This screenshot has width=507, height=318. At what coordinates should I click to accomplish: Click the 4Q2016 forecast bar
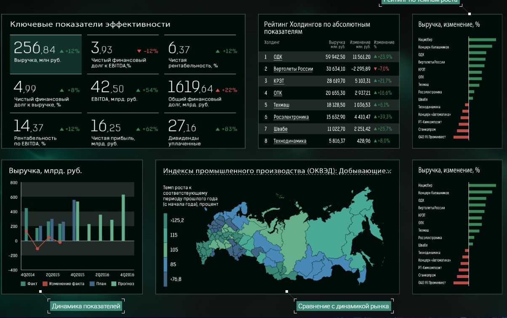123,218
